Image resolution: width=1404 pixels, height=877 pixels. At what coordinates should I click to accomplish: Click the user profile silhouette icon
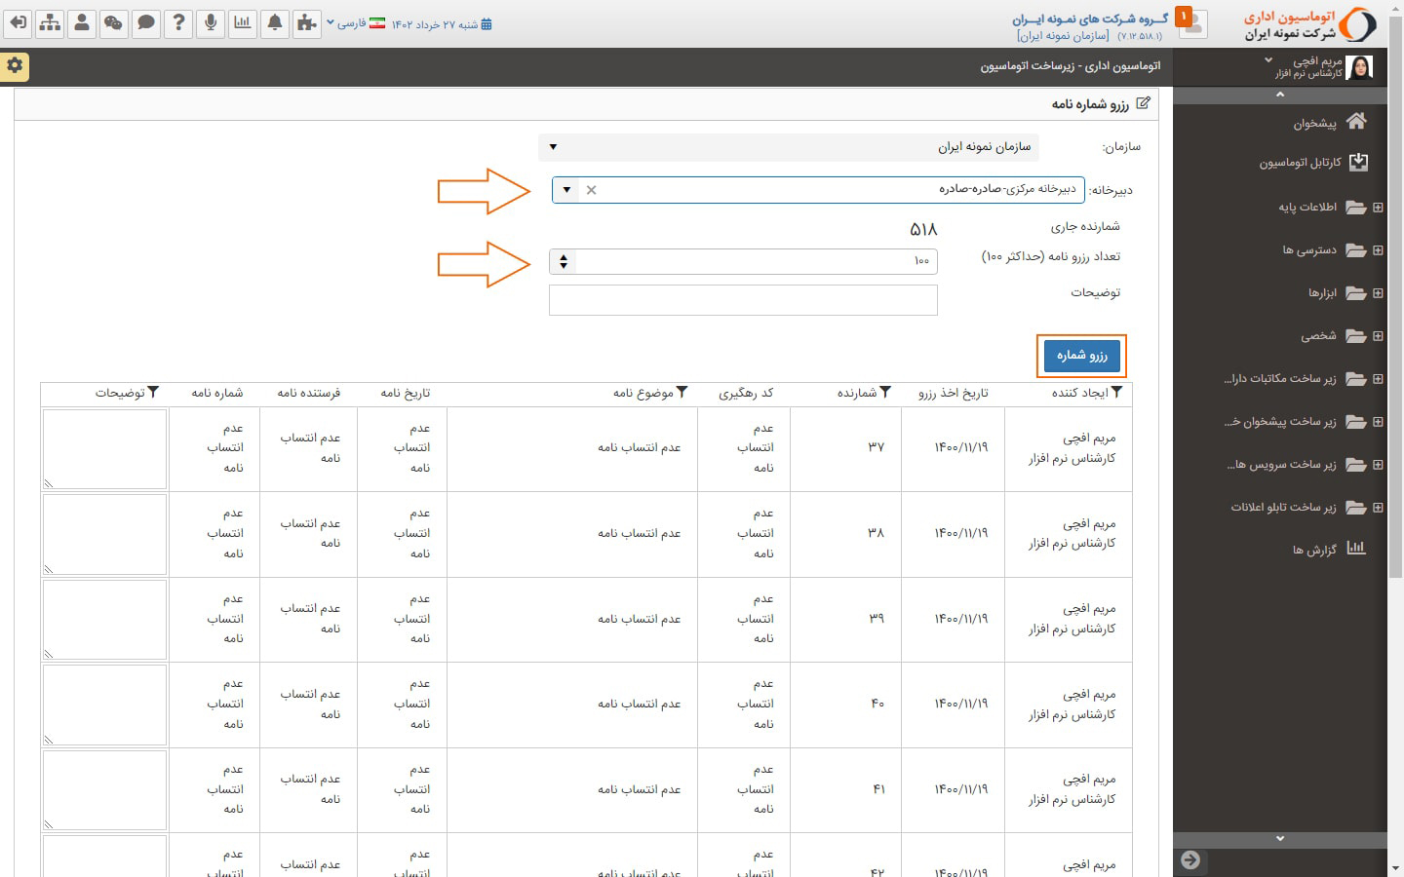click(x=82, y=22)
